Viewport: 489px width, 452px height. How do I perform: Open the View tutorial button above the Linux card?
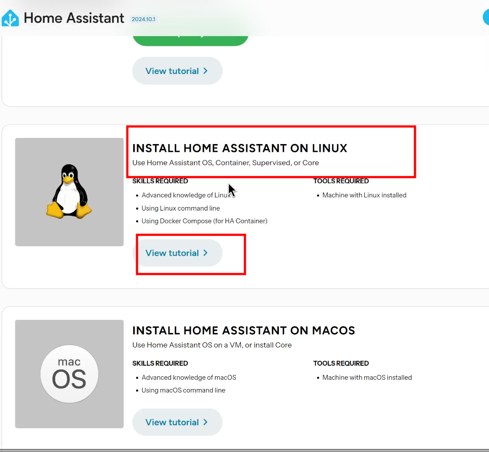click(177, 71)
